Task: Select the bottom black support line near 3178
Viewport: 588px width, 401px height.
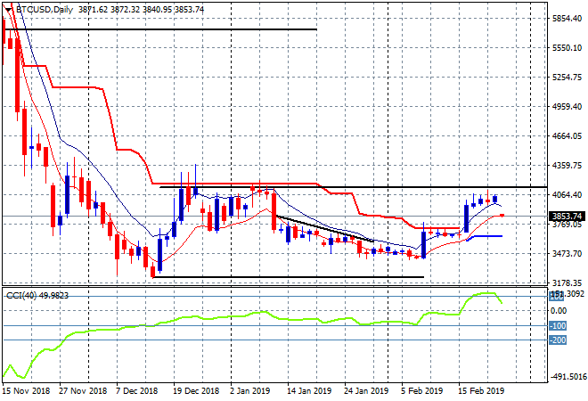Action: 289,277
